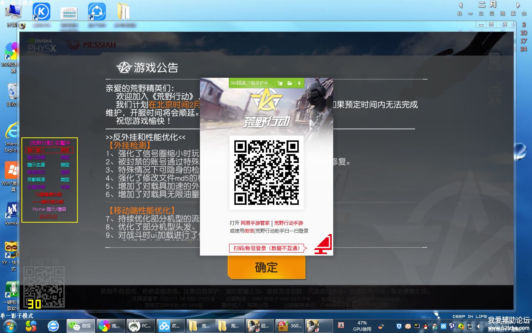Click the NVIDIA PhysX logo
This screenshot has width=532, height=333.
pyautogui.click(x=42, y=45)
